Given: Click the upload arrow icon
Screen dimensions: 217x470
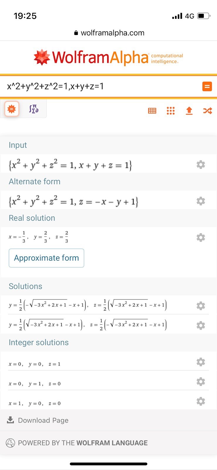Looking at the screenshot, I should click(x=189, y=111).
